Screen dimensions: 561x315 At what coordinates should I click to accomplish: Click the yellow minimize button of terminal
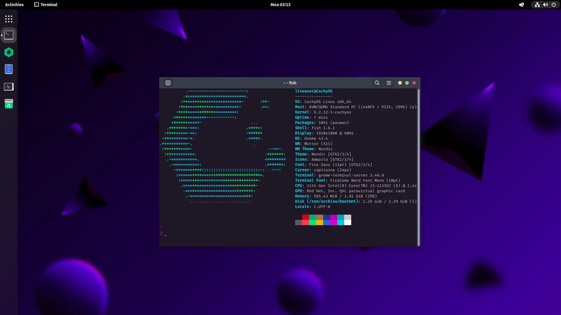[400, 83]
